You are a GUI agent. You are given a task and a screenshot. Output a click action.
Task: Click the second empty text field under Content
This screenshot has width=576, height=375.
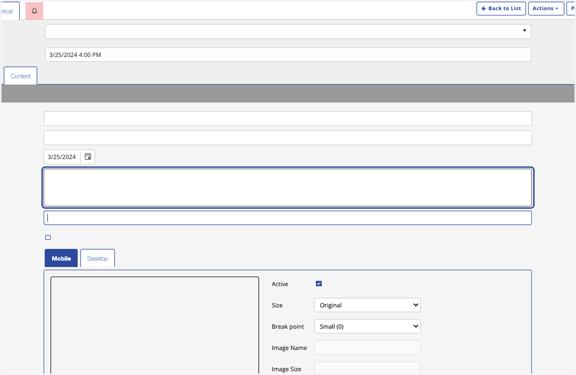pos(288,138)
